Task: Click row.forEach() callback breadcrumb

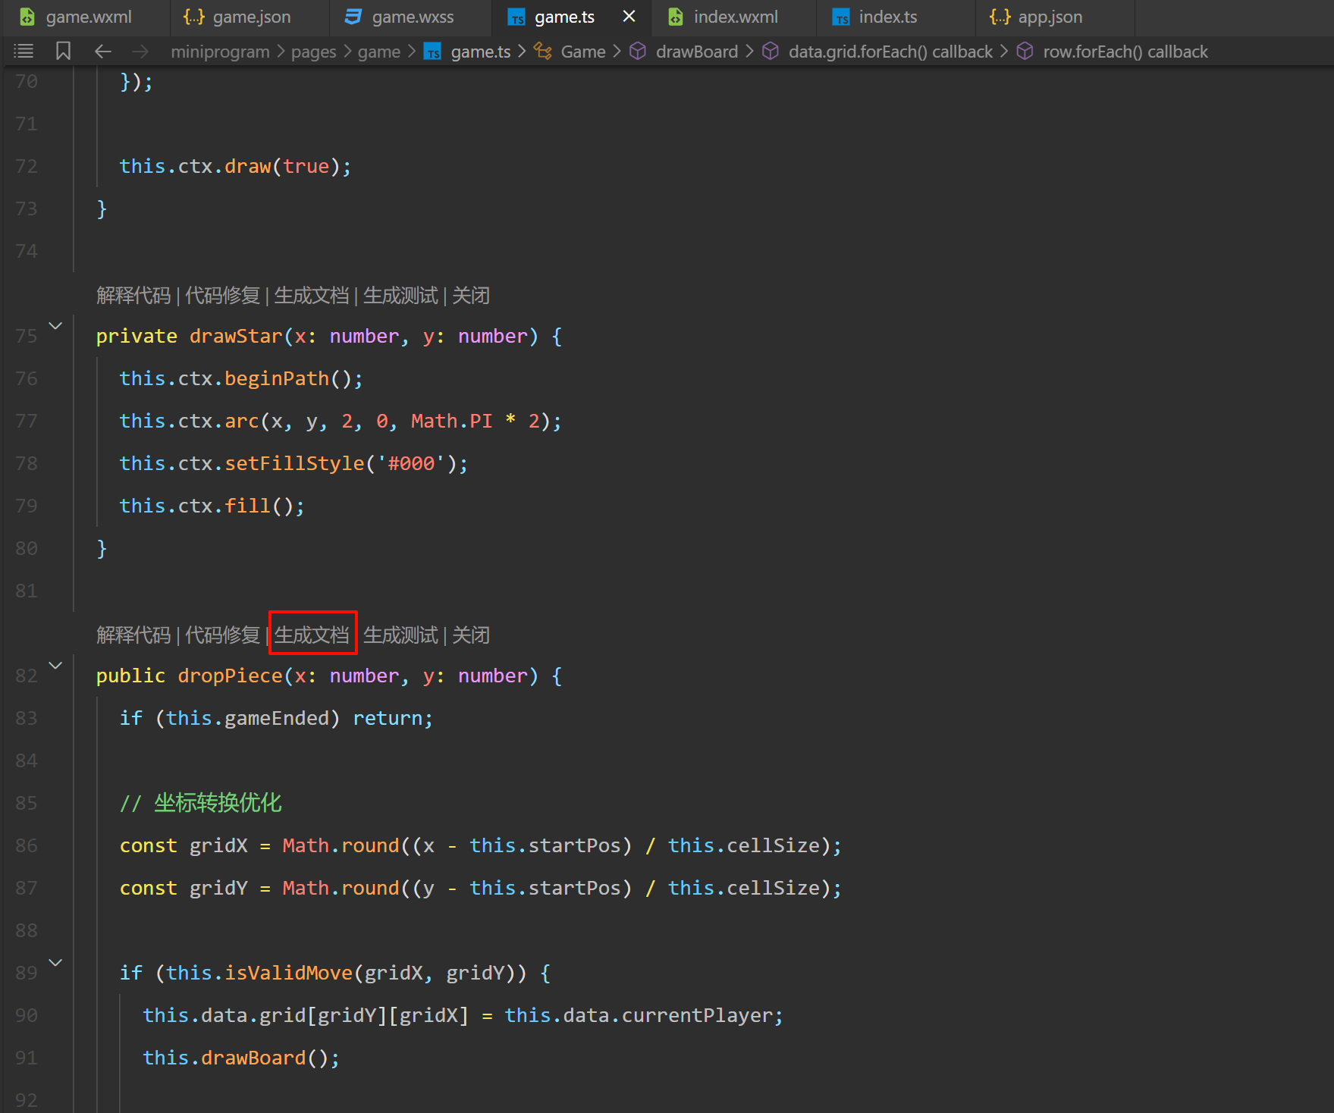Action: pyautogui.click(x=1125, y=52)
